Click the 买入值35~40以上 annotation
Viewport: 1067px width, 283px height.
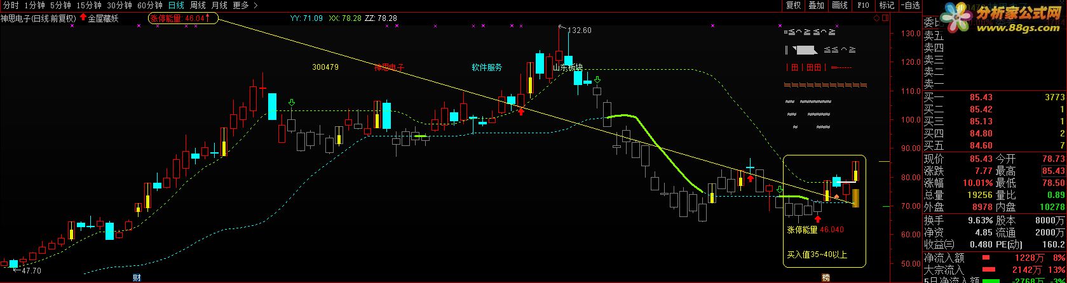pos(817,255)
